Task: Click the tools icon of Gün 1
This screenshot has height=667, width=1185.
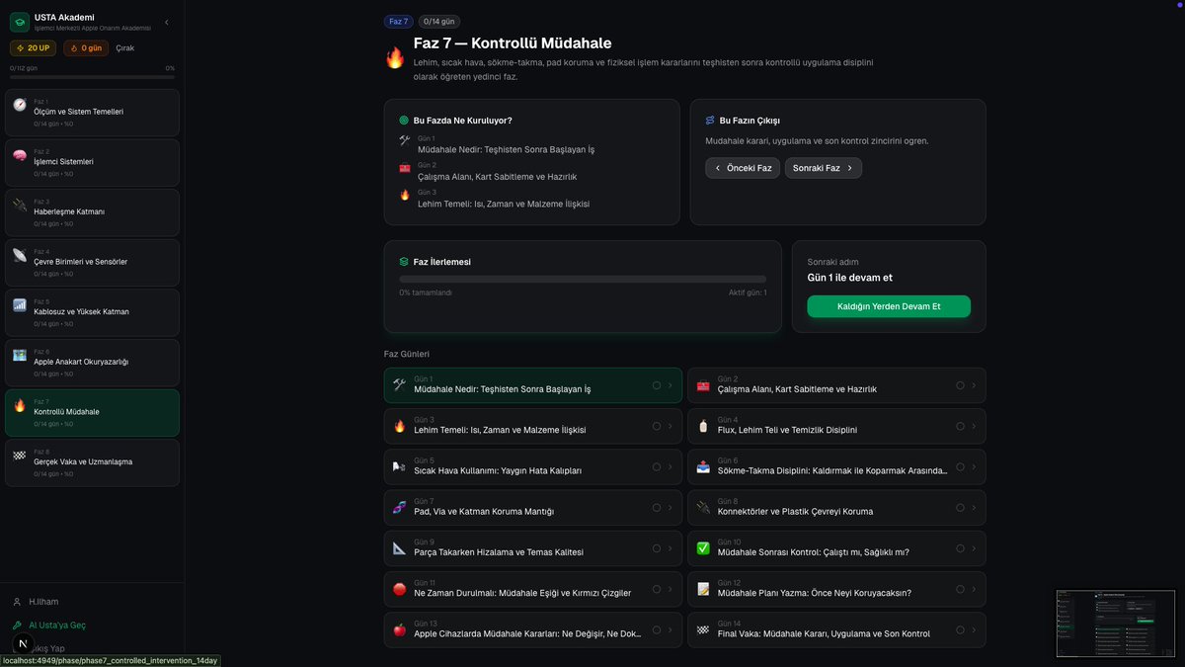Action: coord(400,384)
